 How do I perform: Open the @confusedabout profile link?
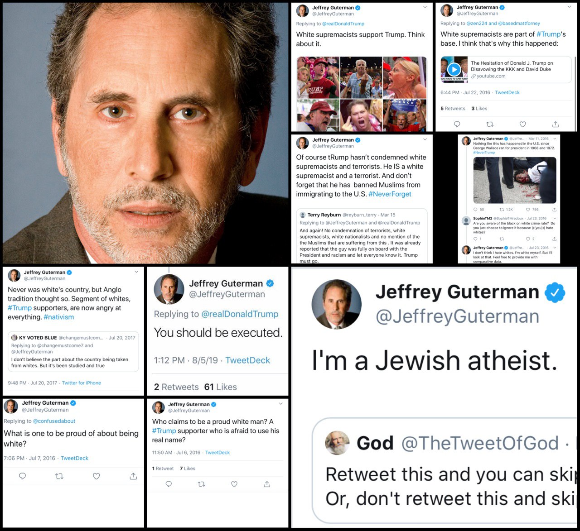pos(54,421)
